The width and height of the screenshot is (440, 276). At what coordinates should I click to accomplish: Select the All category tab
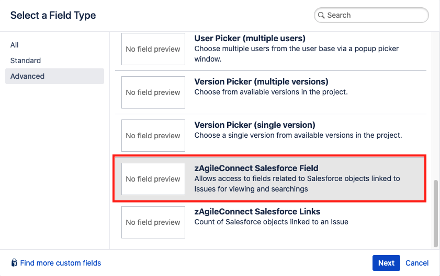pos(15,45)
